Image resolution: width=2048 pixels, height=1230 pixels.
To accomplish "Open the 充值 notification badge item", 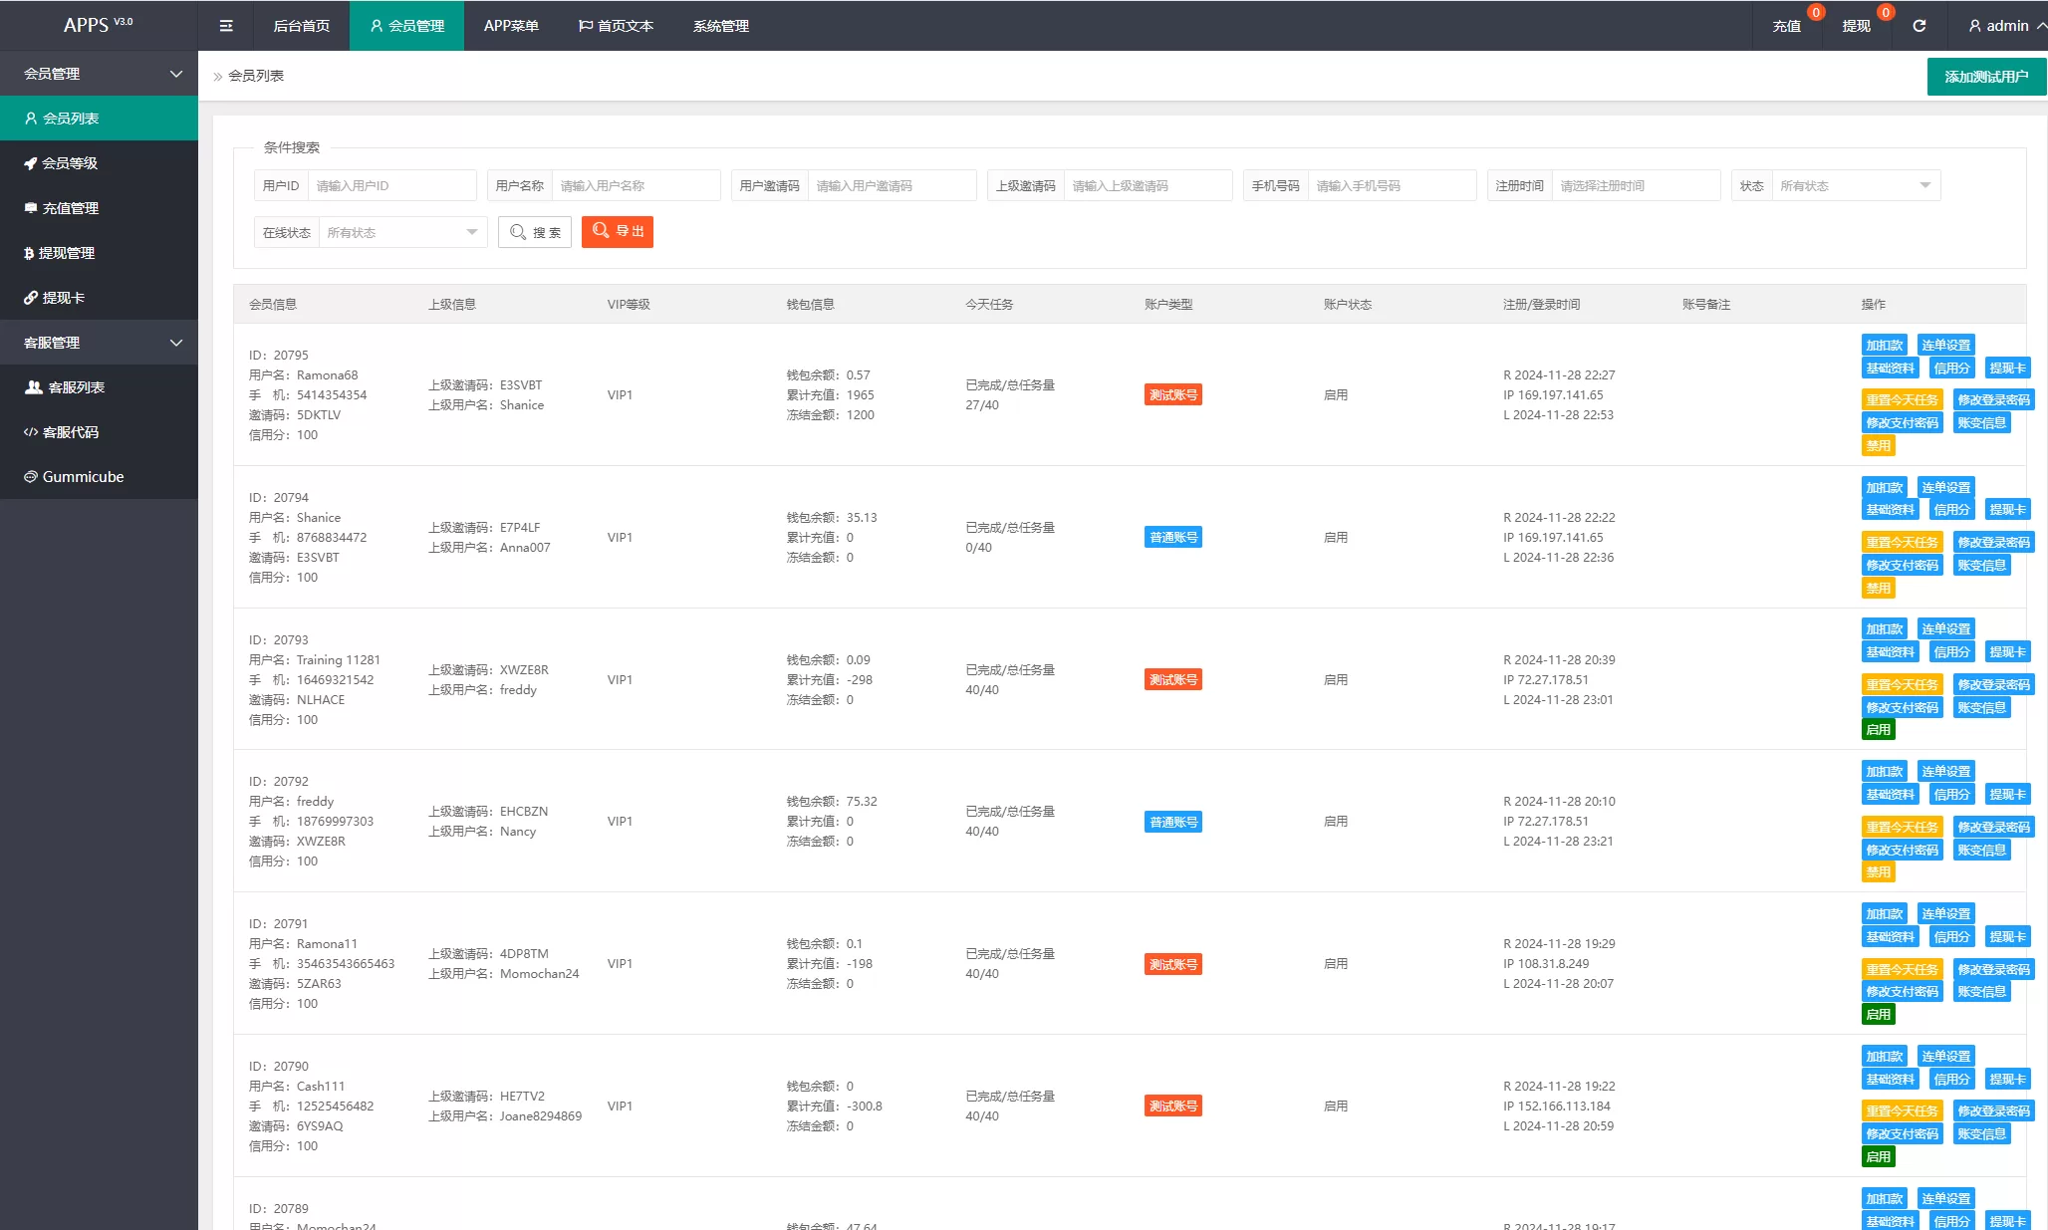I will tap(1786, 26).
